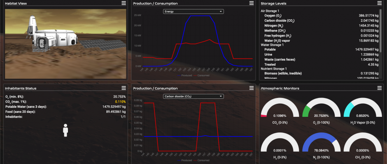Screen dimensions: 387x164
Task: Click the Storage Levels vertical scrollbar
Action: point(380,25)
